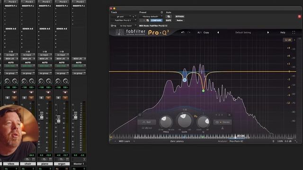Select the green EQ band node
Image resolution: width=303 pixels, height=170 pixels.
coord(203,91)
